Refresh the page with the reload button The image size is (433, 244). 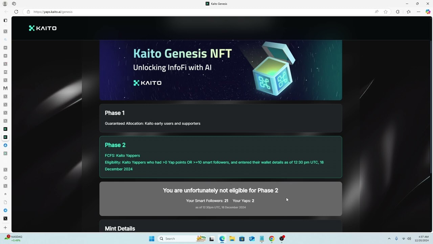pyautogui.click(x=16, y=12)
